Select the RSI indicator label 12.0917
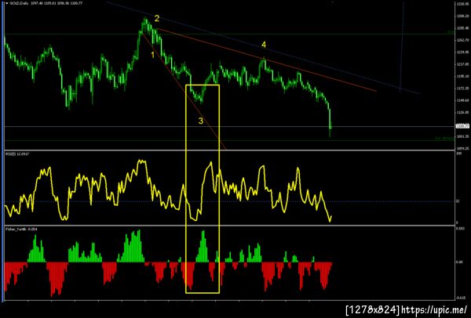Viewport: 471px width, 318px height. point(16,154)
